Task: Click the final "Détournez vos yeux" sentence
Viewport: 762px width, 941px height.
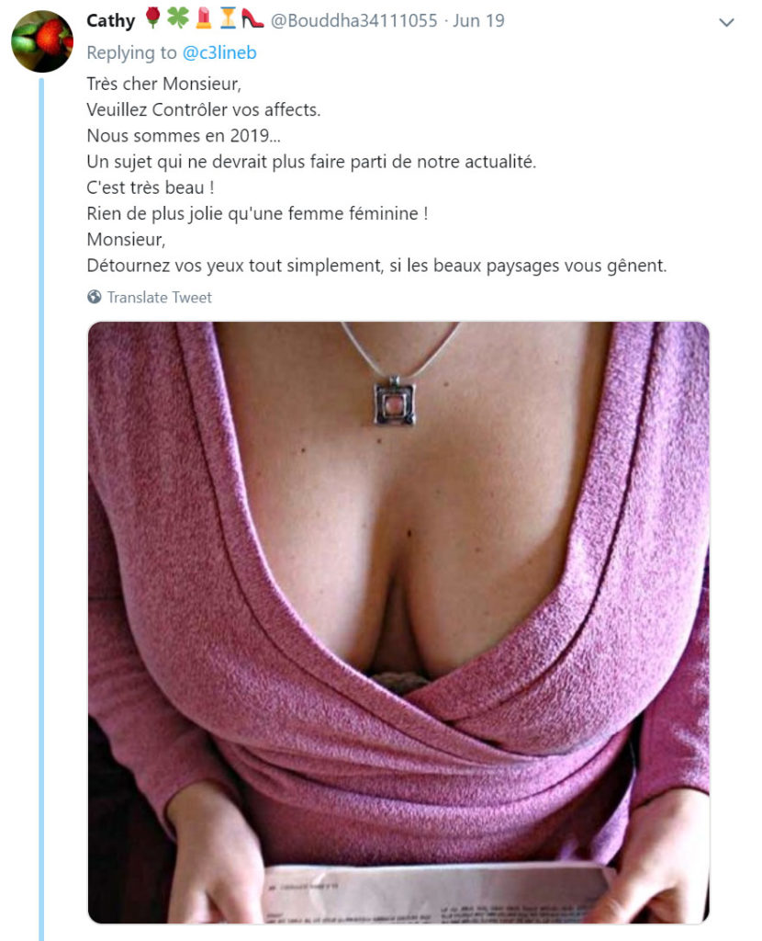Action: pyautogui.click(x=376, y=266)
